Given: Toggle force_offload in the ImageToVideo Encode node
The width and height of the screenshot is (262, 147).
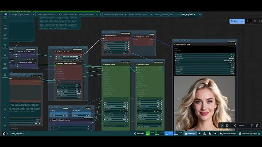Looking at the screenshot, I should pyautogui.click(x=68, y=94).
